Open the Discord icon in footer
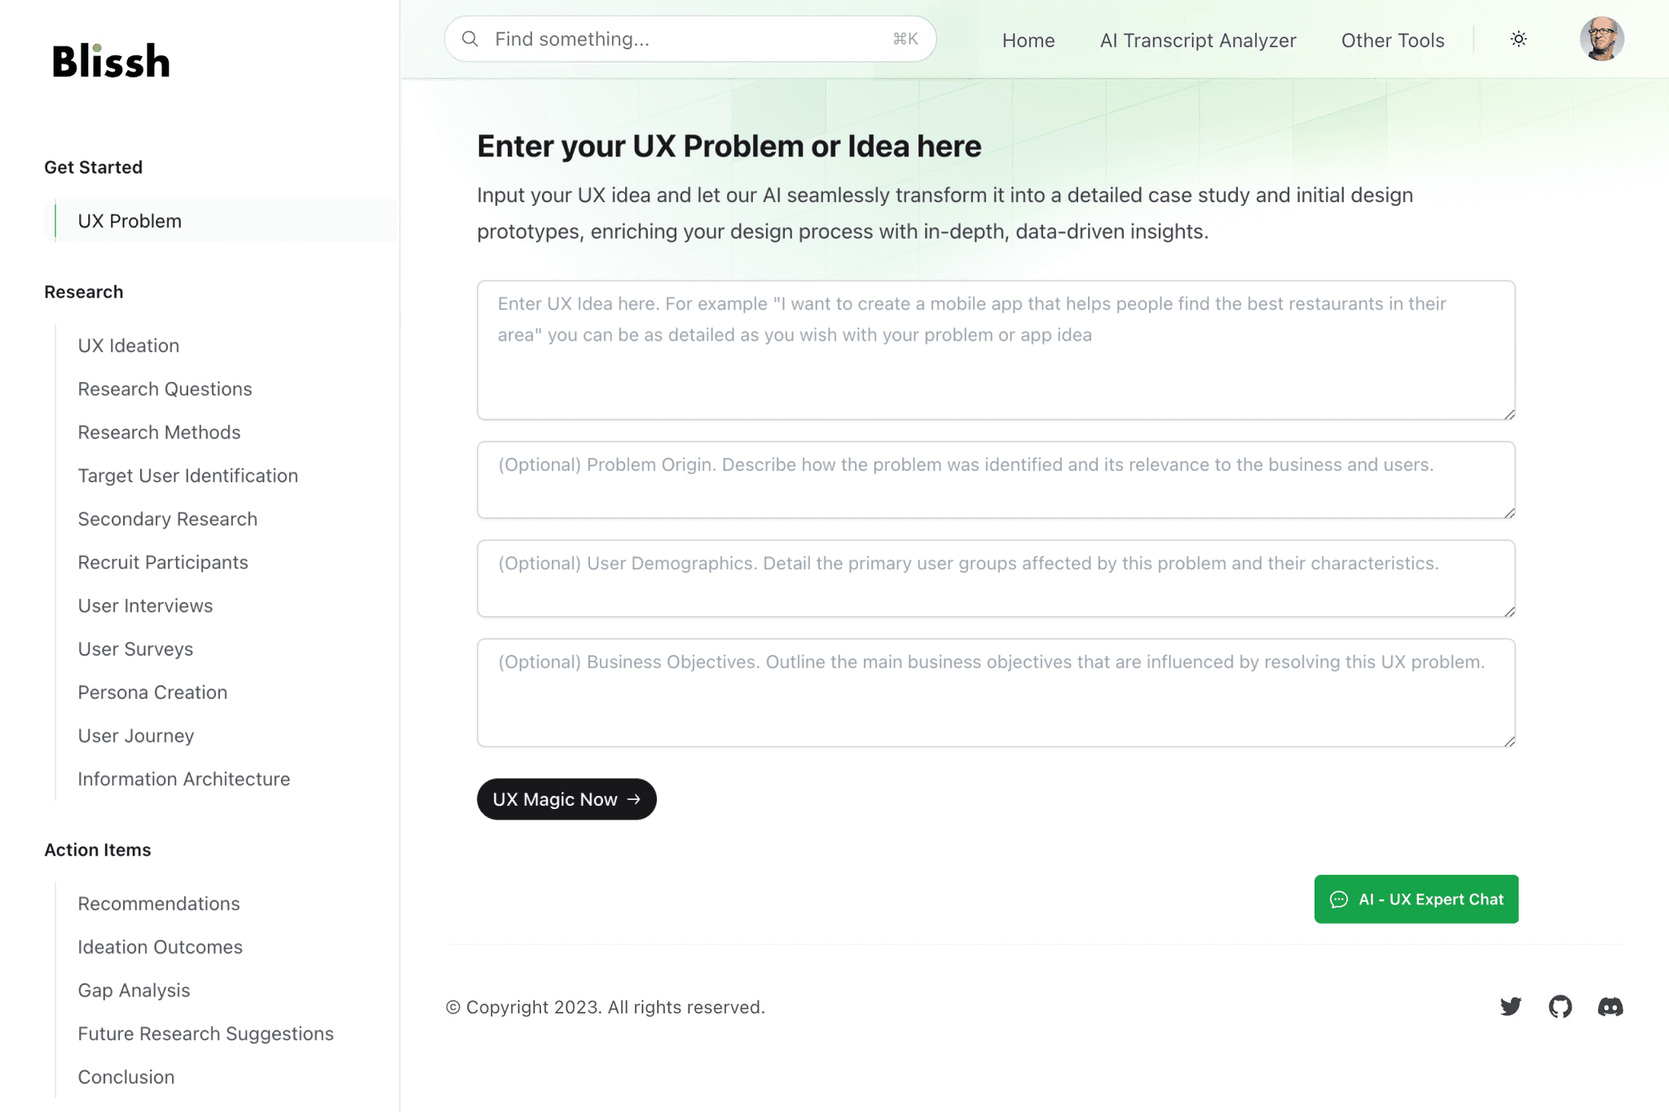1669x1112 pixels. pos(1610,1006)
